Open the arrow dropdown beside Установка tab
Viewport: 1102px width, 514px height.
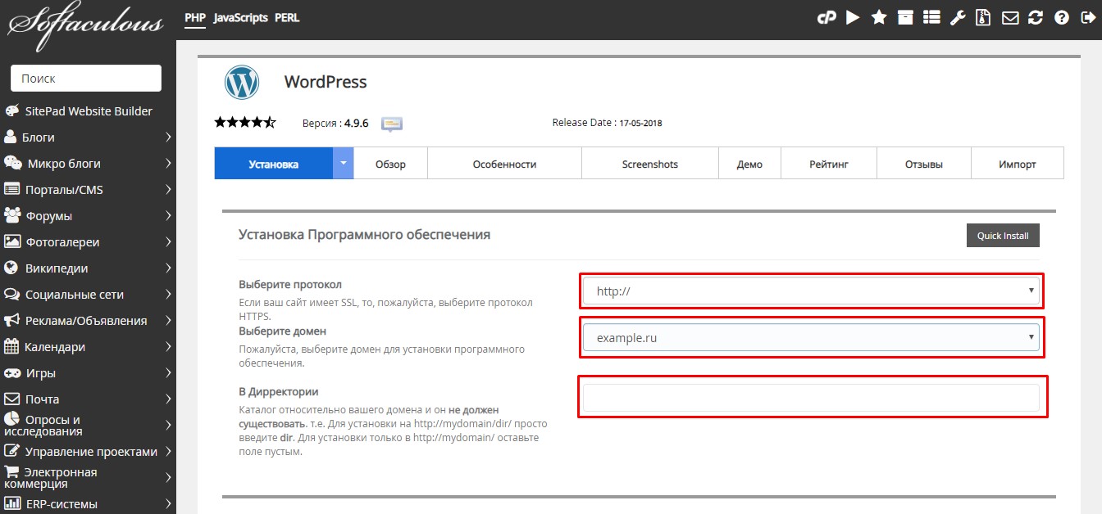click(344, 163)
